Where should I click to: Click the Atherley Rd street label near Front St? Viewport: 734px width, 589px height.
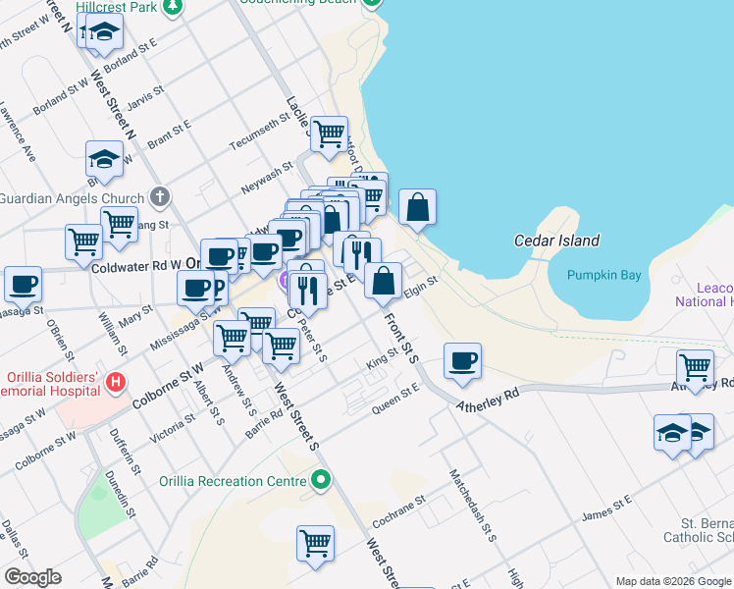point(488,401)
